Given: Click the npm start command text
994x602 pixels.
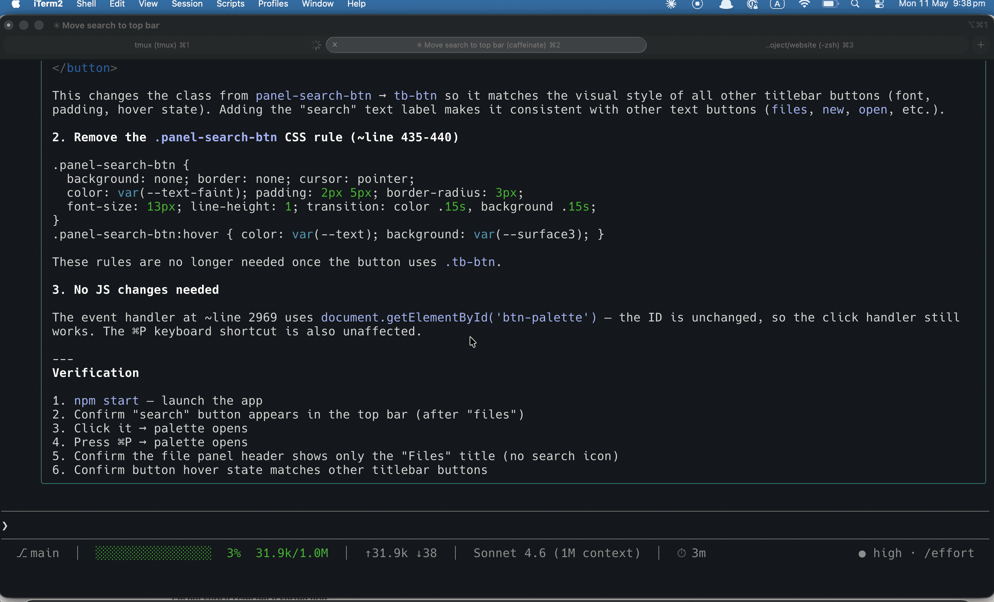Looking at the screenshot, I should click(x=106, y=400).
